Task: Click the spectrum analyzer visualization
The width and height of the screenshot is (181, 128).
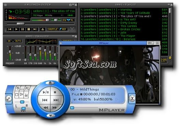Action: tap(19, 17)
